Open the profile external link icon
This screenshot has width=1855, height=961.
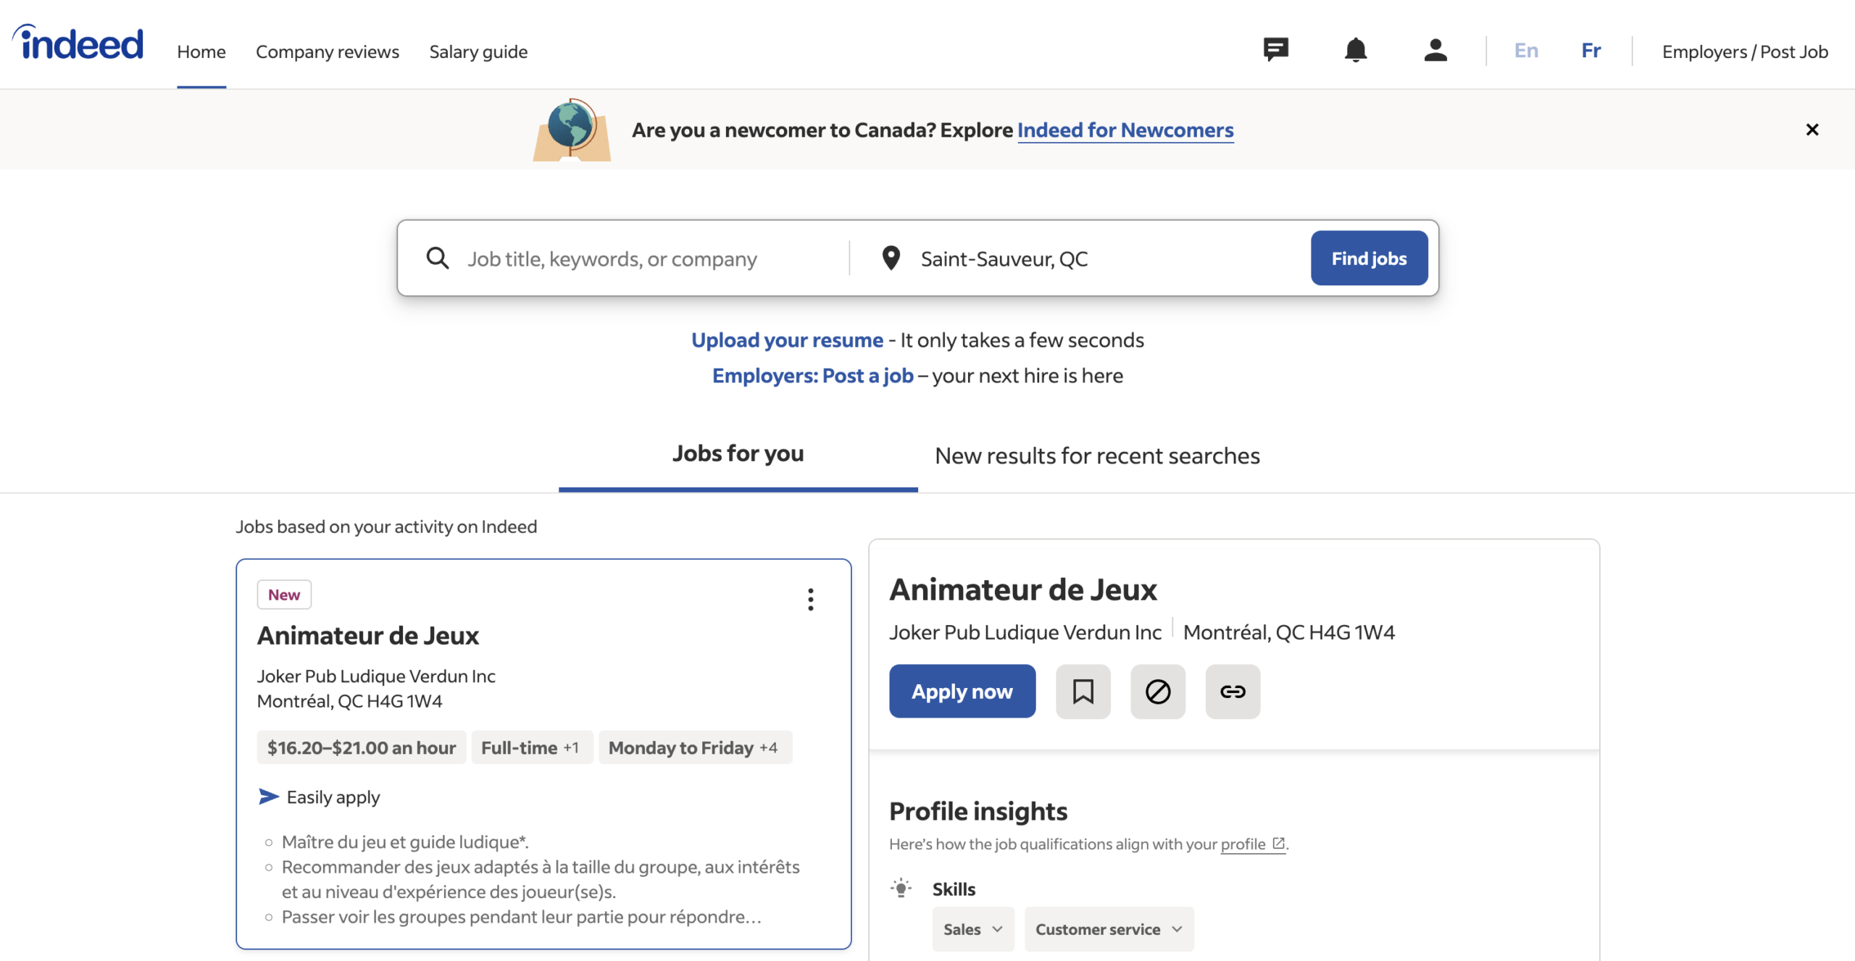1278,844
